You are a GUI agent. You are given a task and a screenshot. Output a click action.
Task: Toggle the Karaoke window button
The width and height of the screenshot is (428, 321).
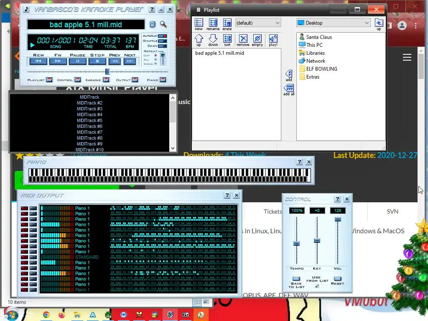106,80
